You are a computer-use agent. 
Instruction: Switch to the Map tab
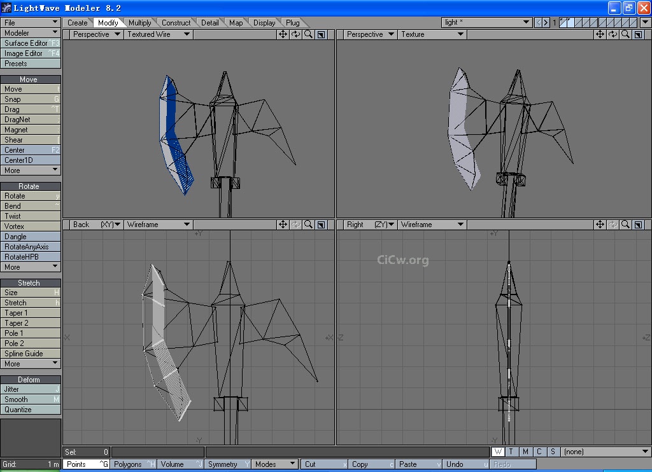pyautogui.click(x=236, y=23)
